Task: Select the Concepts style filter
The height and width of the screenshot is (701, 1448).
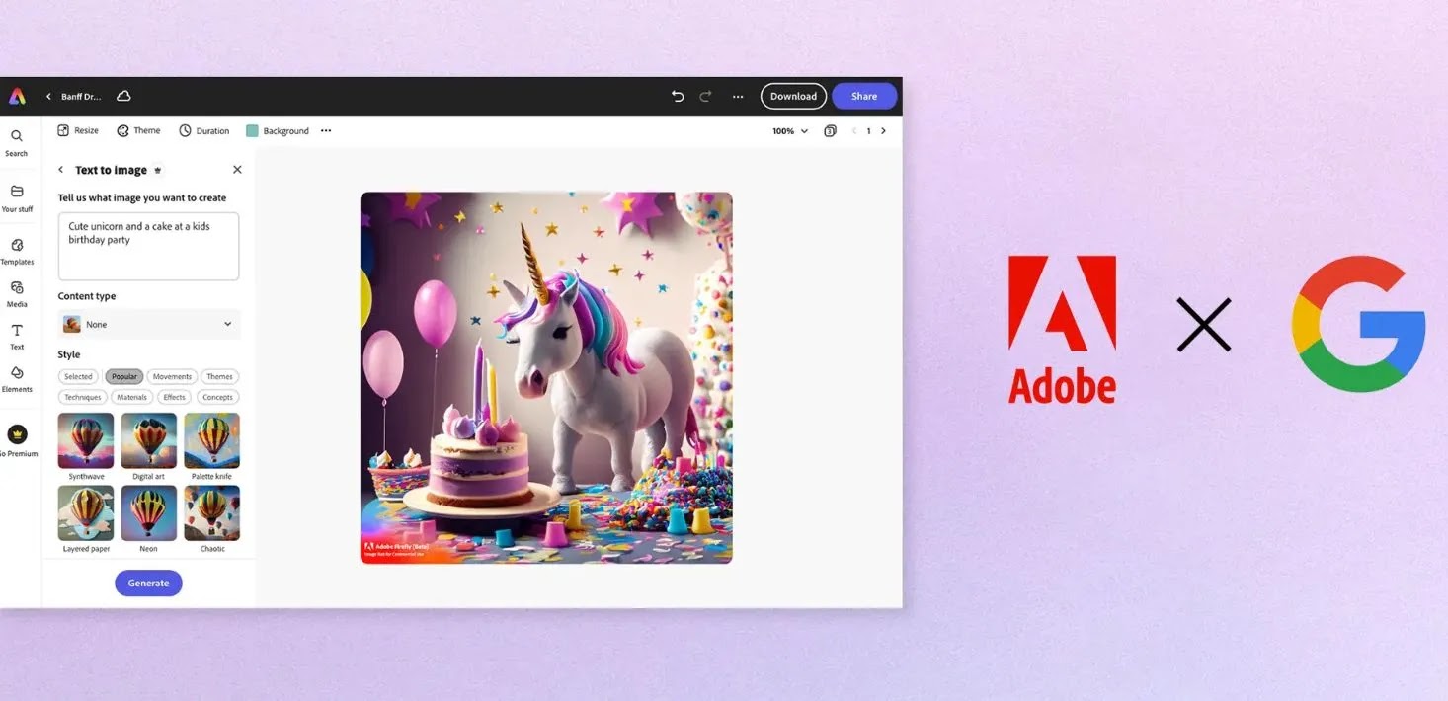Action: click(x=217, y=397)
